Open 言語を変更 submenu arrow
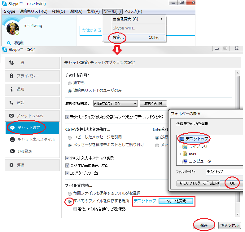This screenshot has height=232, width=245. point(161,19)
